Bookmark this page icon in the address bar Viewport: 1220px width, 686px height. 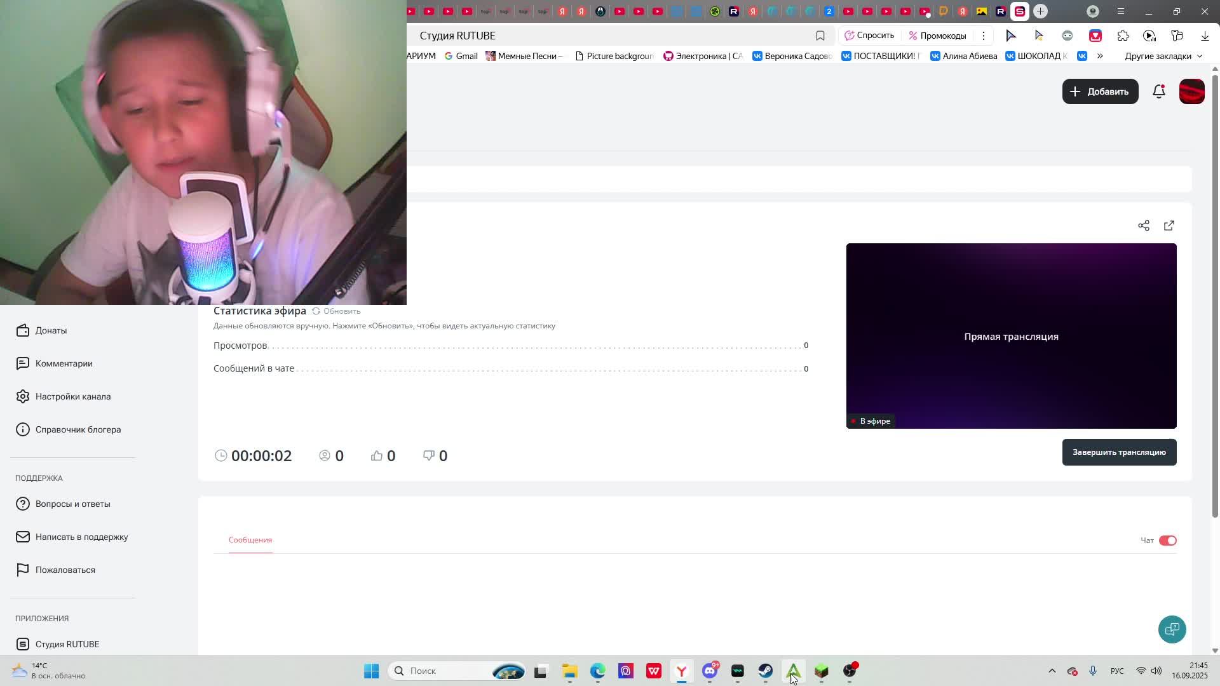[820, 36]
